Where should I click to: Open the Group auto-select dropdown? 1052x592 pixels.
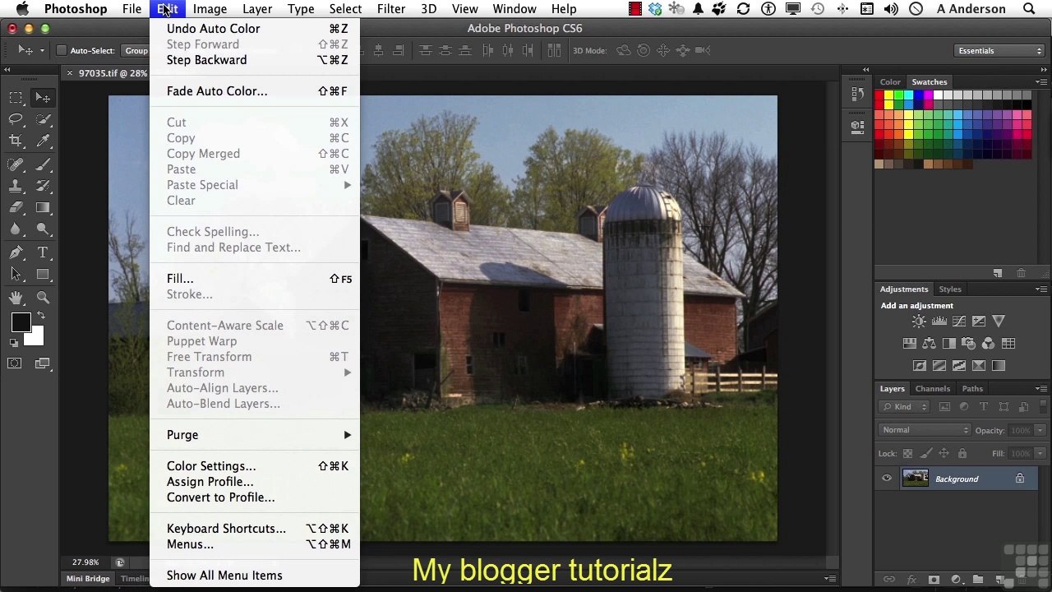pos(136,51)
